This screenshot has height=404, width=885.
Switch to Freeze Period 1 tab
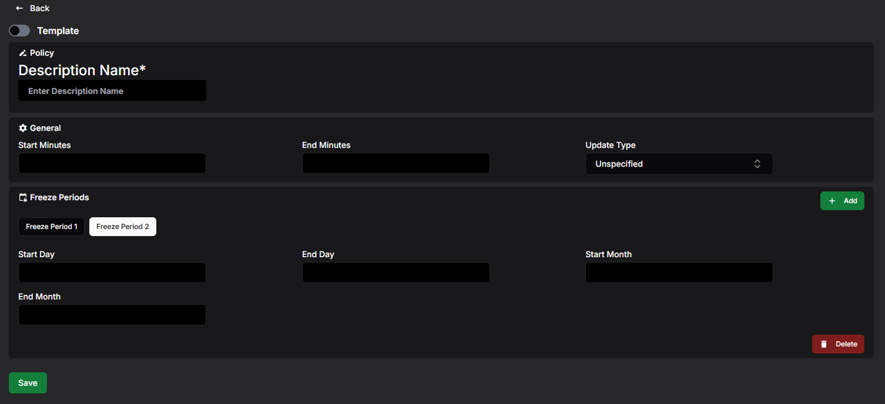(x=51, y=227)
